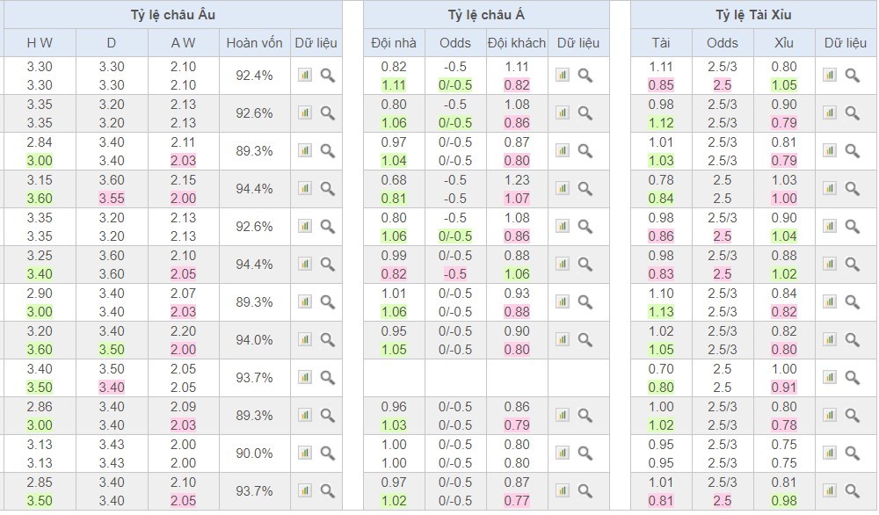This screenshot has width=879, height=515.
Task: Click magnifier icon in the 90.0% row
Action: (x=327, y=453)
